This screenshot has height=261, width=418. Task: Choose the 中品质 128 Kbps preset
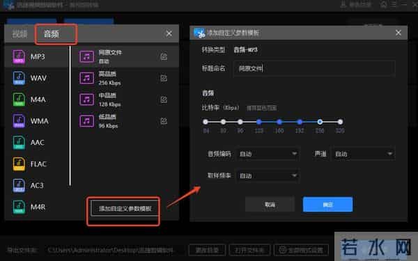125,100
